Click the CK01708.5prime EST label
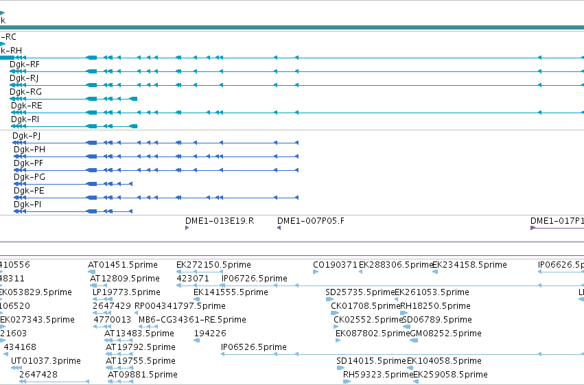This screenshot has width=584, height=385. [366, 306]
